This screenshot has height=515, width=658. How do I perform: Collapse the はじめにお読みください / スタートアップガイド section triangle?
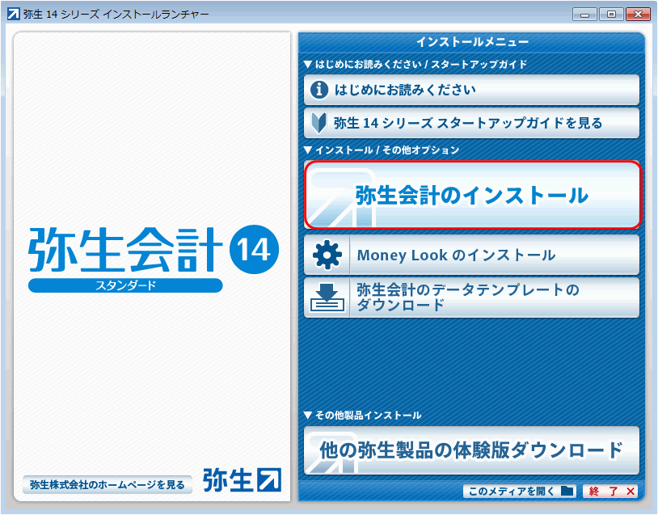pyautogui.click(x=308, y=64)
